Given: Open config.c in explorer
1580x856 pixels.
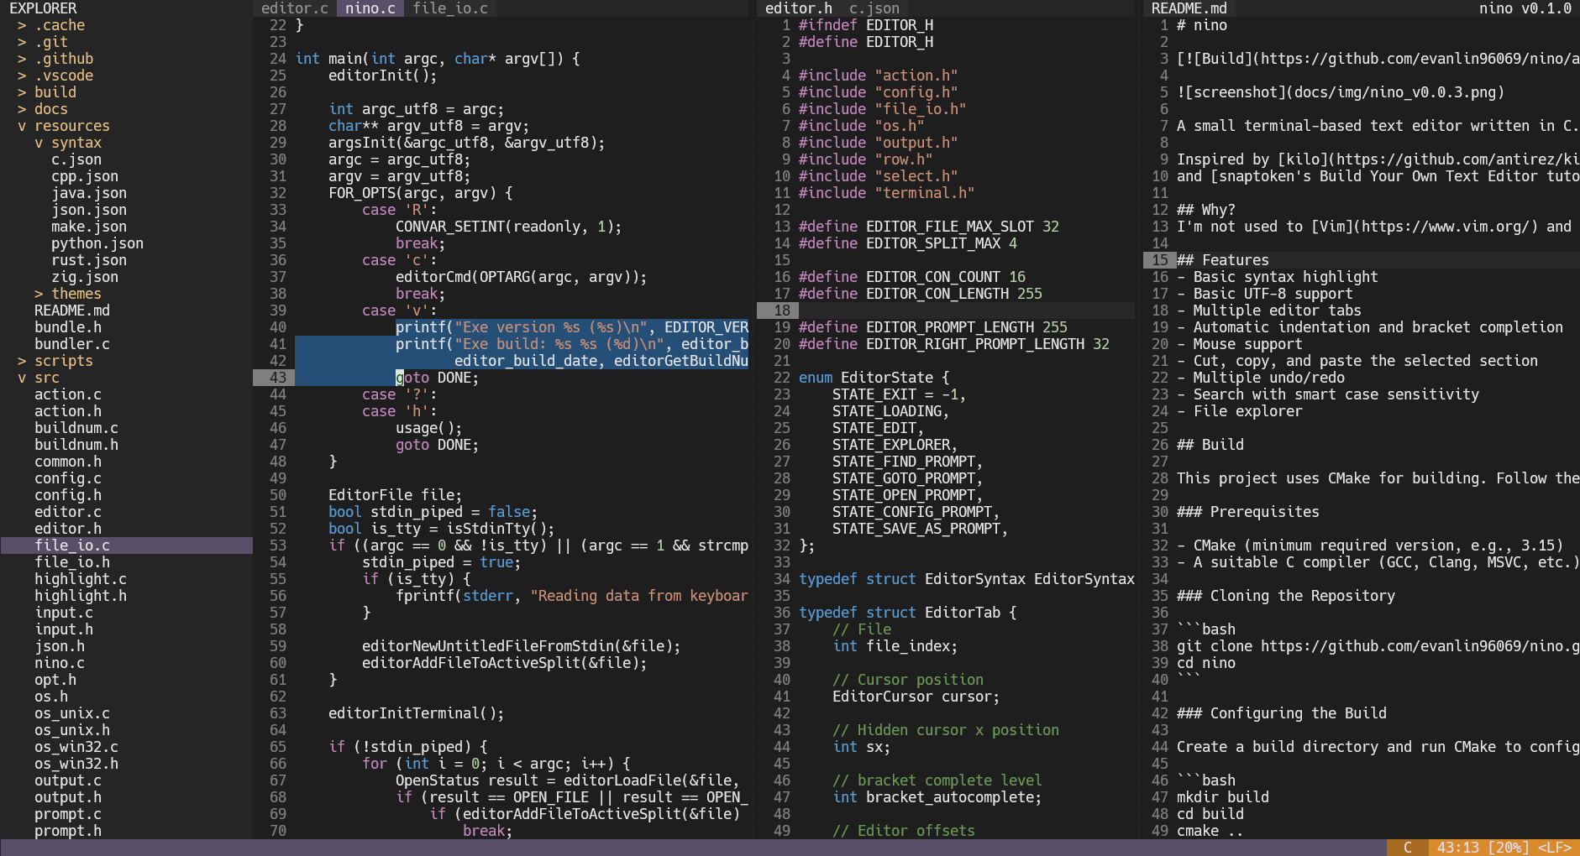Looking at the screenshot, I should click(x=68, y=478).
